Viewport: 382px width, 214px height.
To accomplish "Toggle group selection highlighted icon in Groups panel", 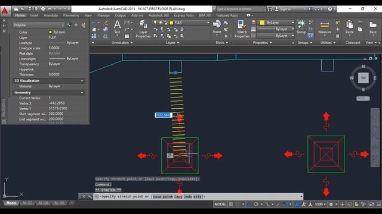I will [x=310, y=36].
